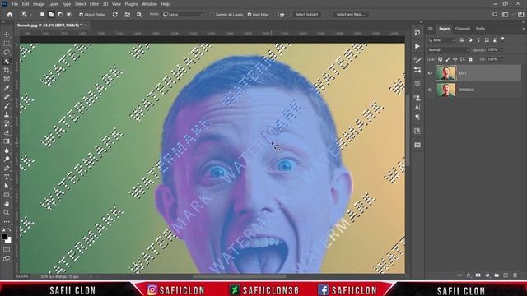The width and height of the screenshot is (527, 296).
Task: Select the Blur tool
Action: [7, 150]
